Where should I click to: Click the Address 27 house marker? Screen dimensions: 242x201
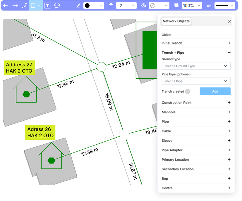point(26,94)
